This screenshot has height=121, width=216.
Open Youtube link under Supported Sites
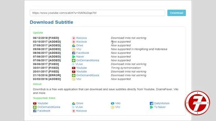point(43,103)
